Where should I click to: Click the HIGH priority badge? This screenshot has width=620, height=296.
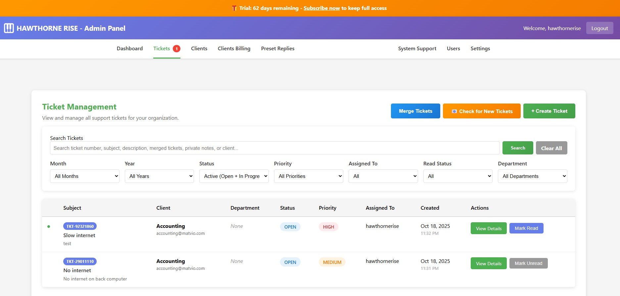pyautogui.click(x=328, y=227)
